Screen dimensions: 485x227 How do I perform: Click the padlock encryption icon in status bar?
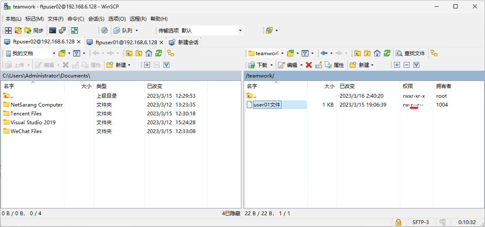398,222
